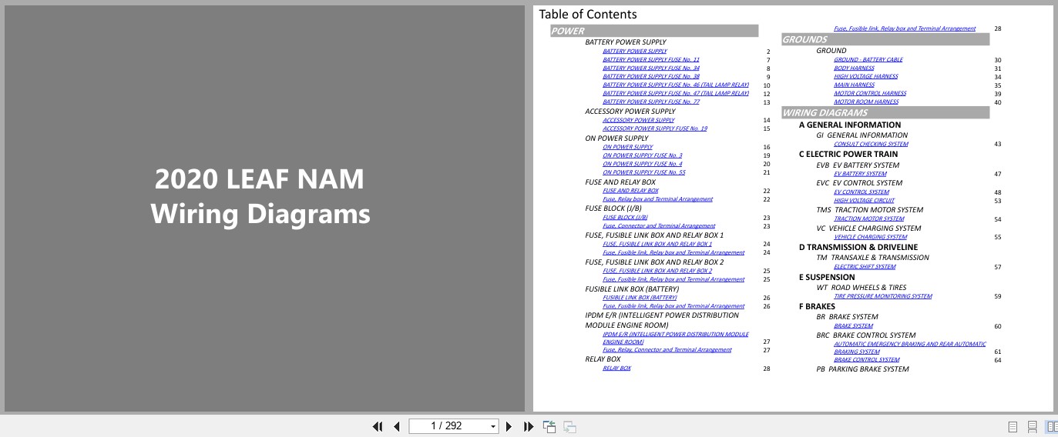Open the FUSIBLE LINK BOX (BATTERY) link
Viewport: 1058px width, 437px height.
point(640,298)
